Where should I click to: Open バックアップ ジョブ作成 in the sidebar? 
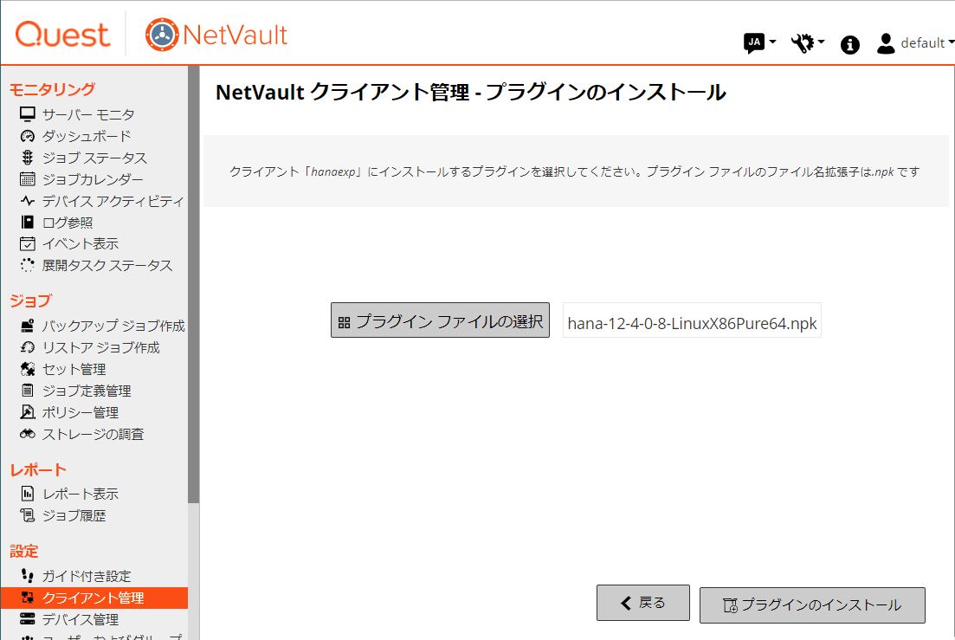click(x=113, y=326)
